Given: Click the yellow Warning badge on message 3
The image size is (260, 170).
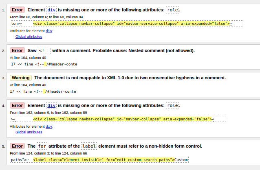Looking at the screenshot, I should coord(21,78).
